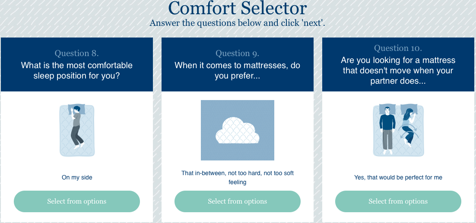This screenshot has width=476, height=223.
Task: Click the Question 9 header label
Action: point(238,53)
